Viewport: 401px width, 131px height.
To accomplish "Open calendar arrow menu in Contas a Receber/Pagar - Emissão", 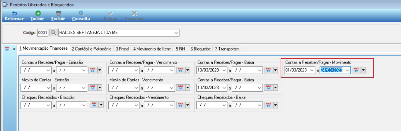I will tap(100, 70).
